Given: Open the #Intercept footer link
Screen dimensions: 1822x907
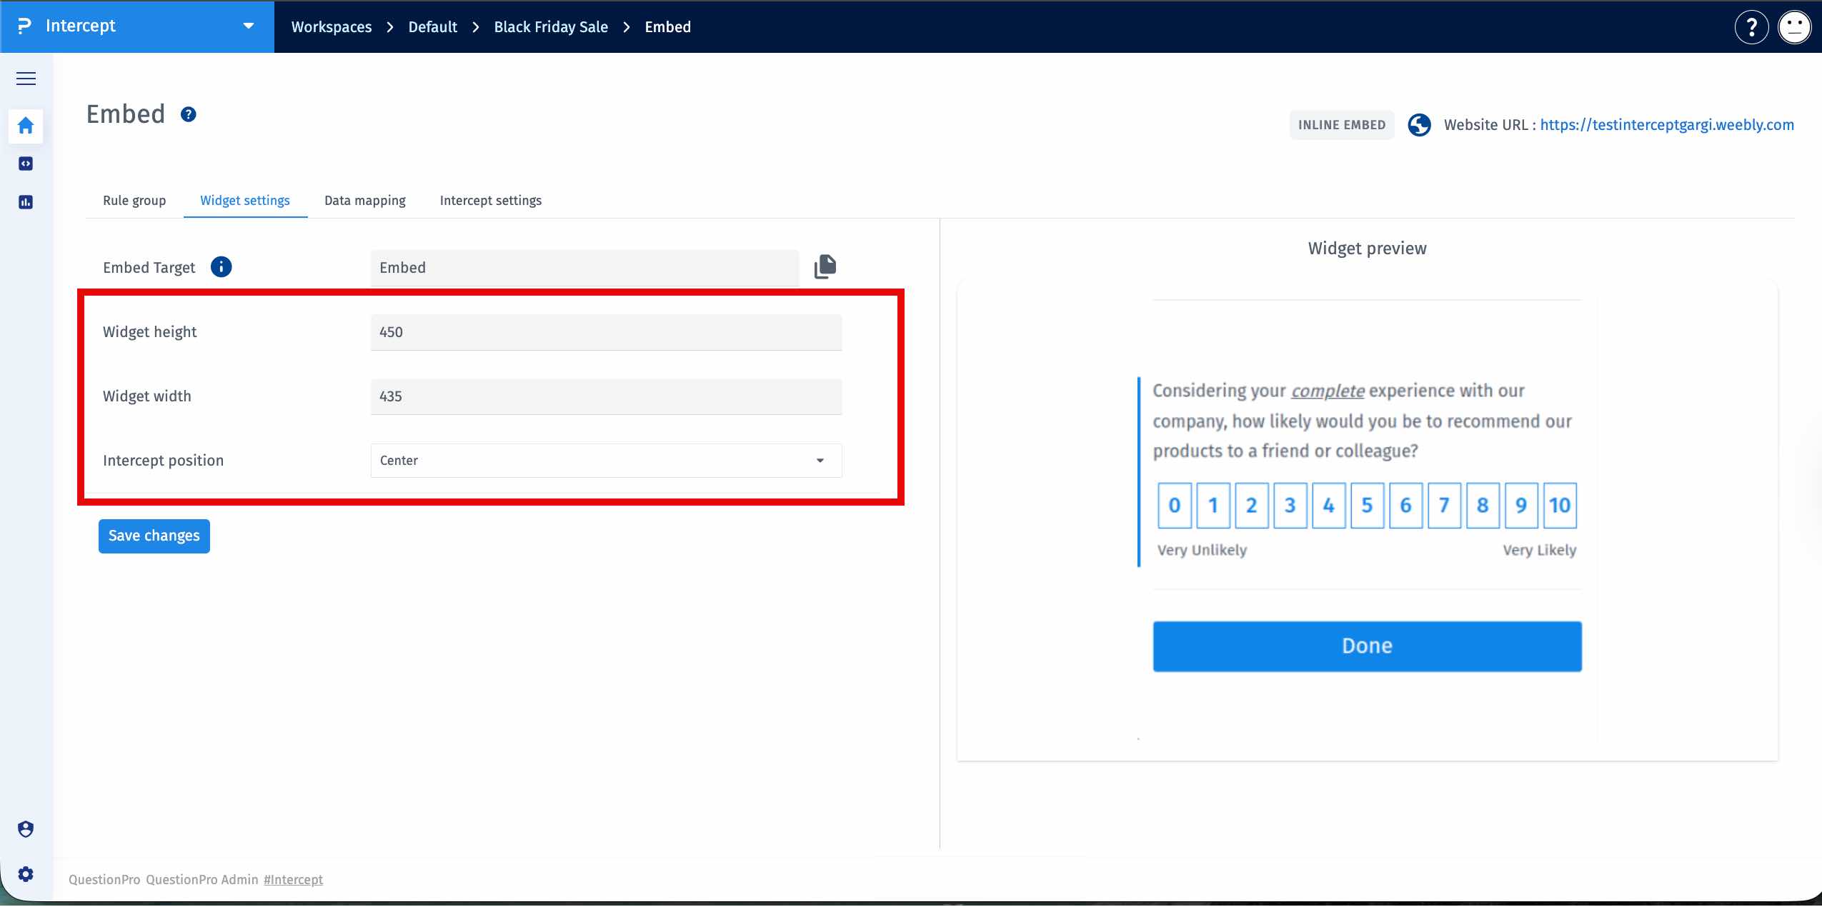Looking at the screenshot, I should point(293,880).
